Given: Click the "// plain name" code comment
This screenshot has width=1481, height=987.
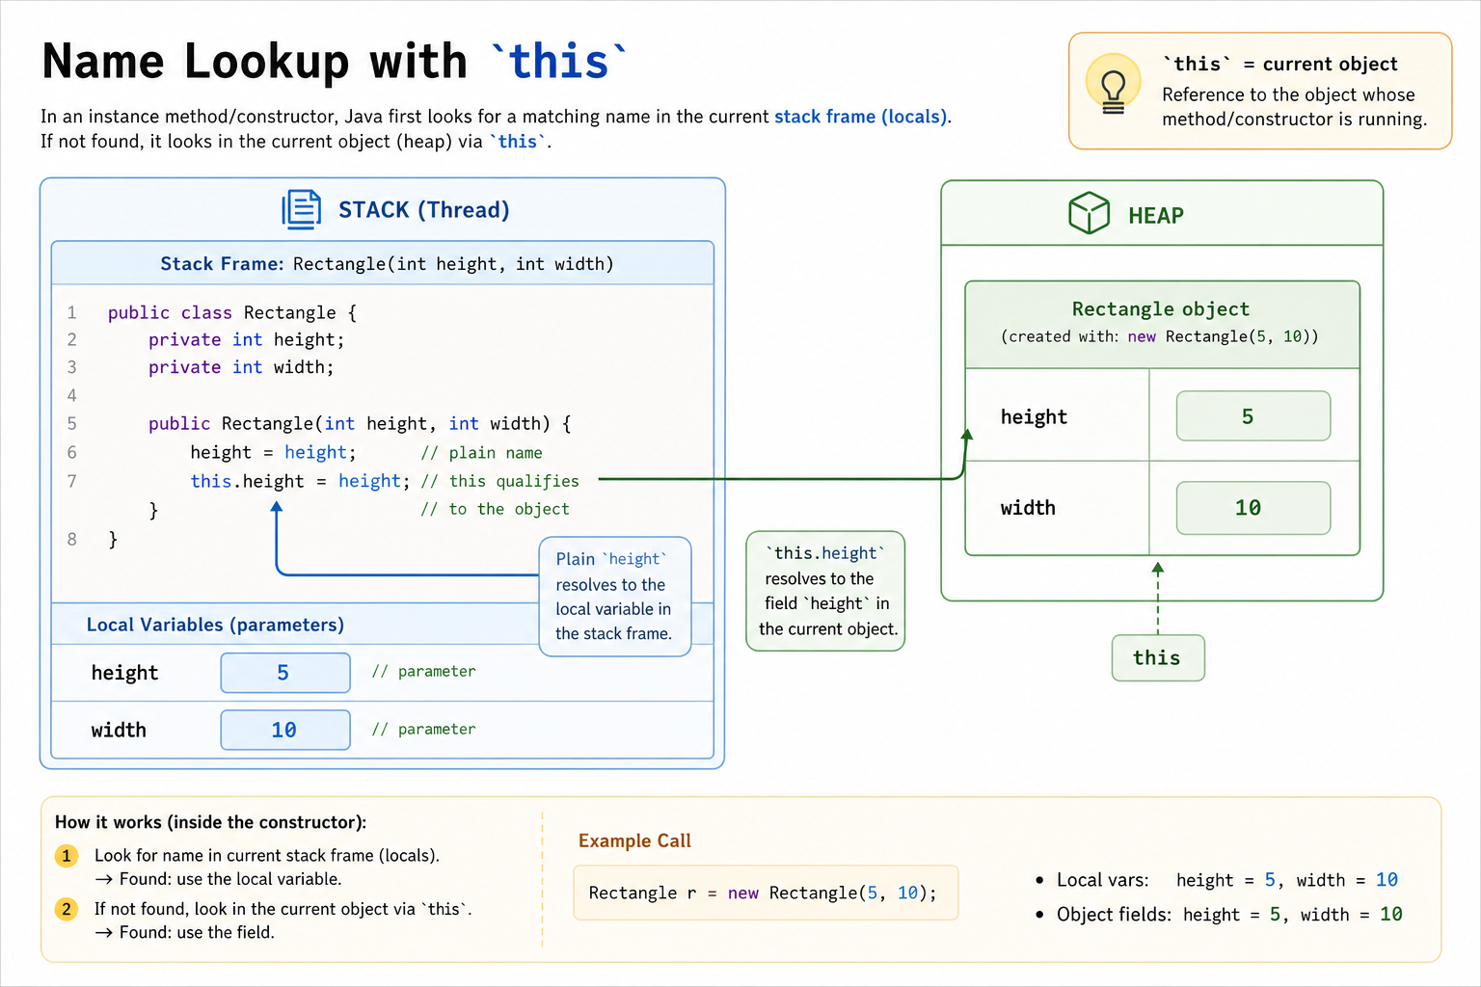Looking at the screenshot, I should (x=481, y=453).
